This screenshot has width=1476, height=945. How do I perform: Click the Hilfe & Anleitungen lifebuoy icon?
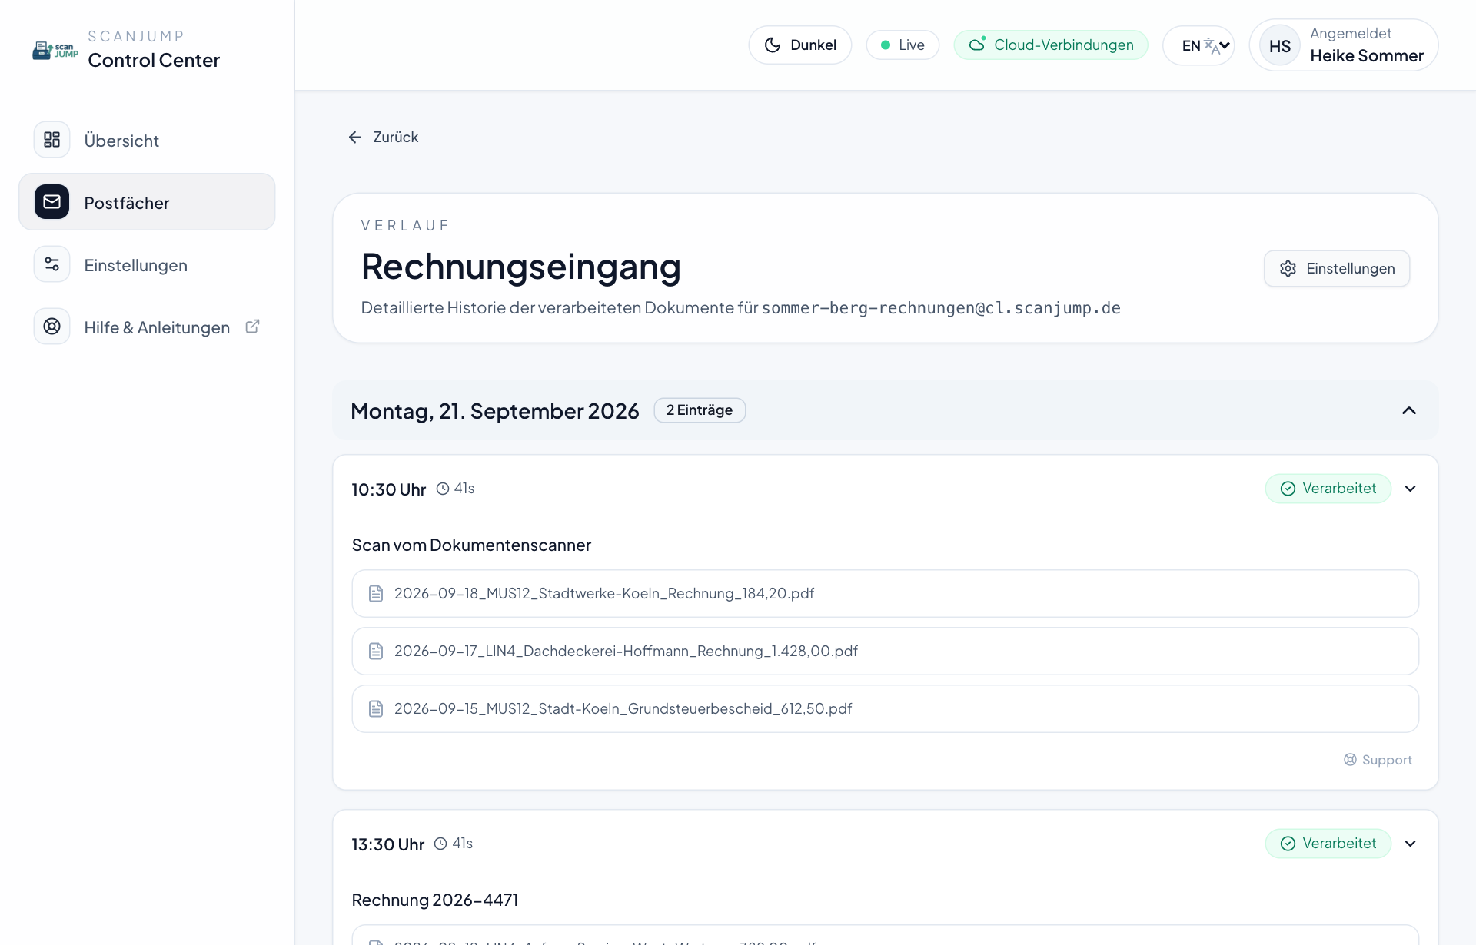[52, 327]
